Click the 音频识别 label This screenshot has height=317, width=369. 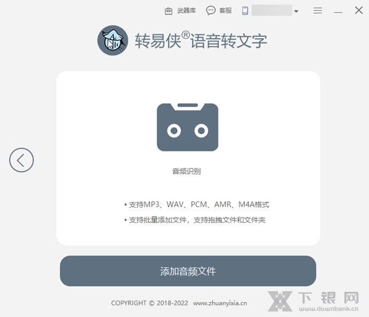(186, 171)
